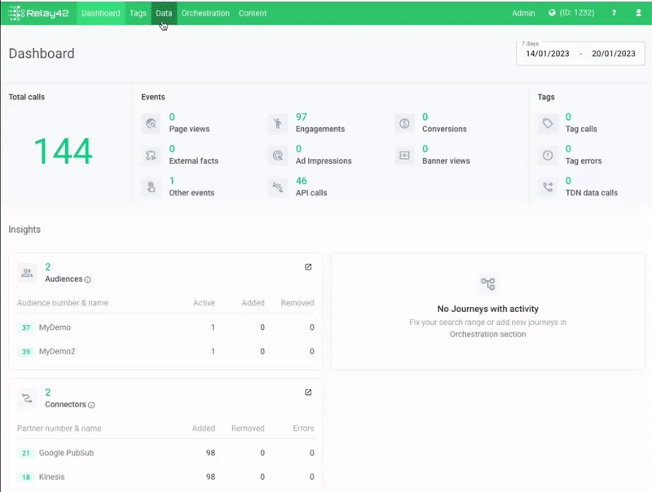Viewport: 652px width, 492px height.
Task: Click partner number badge 21
Action: (26, 453)
